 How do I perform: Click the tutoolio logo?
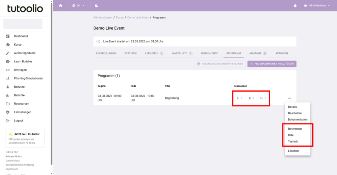tap(25, 9)
